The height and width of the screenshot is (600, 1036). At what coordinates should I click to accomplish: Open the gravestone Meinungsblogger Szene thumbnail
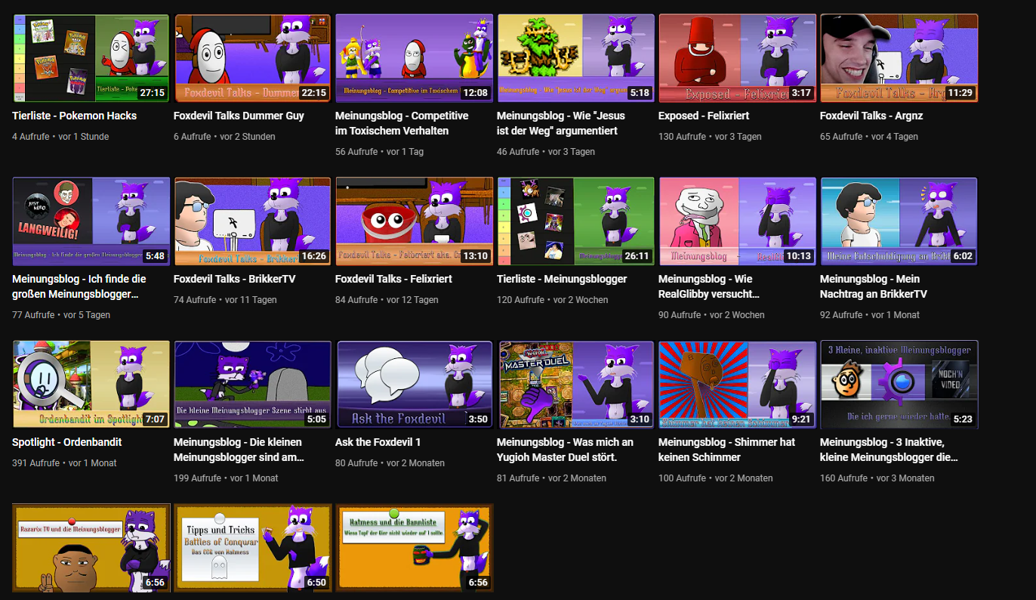click(252, 385)
